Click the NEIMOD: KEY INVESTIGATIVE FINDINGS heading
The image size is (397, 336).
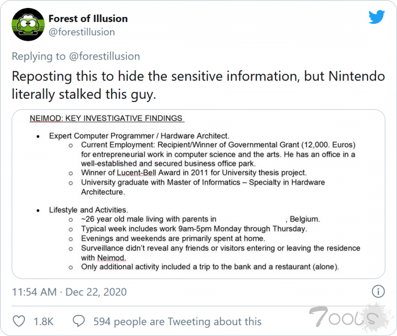click(106, 118)
